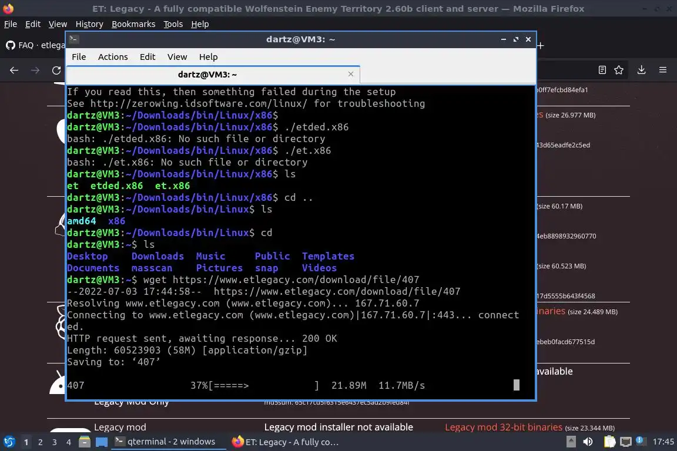The height and width of the screenshot is (451, 677).
Task: Maximize the qterminal window
Action: (515, 39)
